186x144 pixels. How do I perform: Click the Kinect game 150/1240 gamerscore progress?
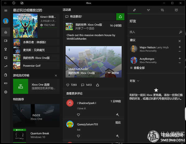coord(49,25)
